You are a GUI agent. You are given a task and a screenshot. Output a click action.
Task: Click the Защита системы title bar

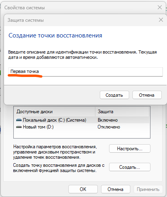click(80, 20)
